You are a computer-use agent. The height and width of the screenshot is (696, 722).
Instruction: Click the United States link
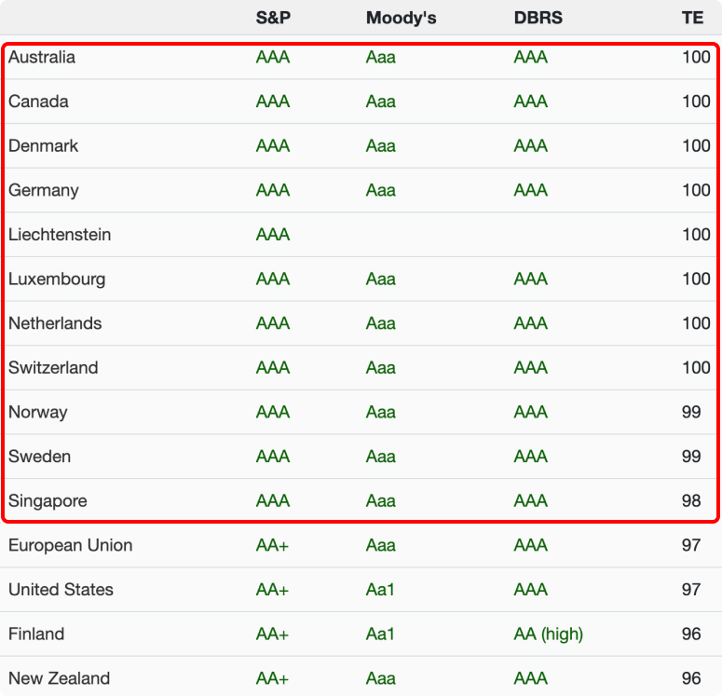(x=61, y=590)
